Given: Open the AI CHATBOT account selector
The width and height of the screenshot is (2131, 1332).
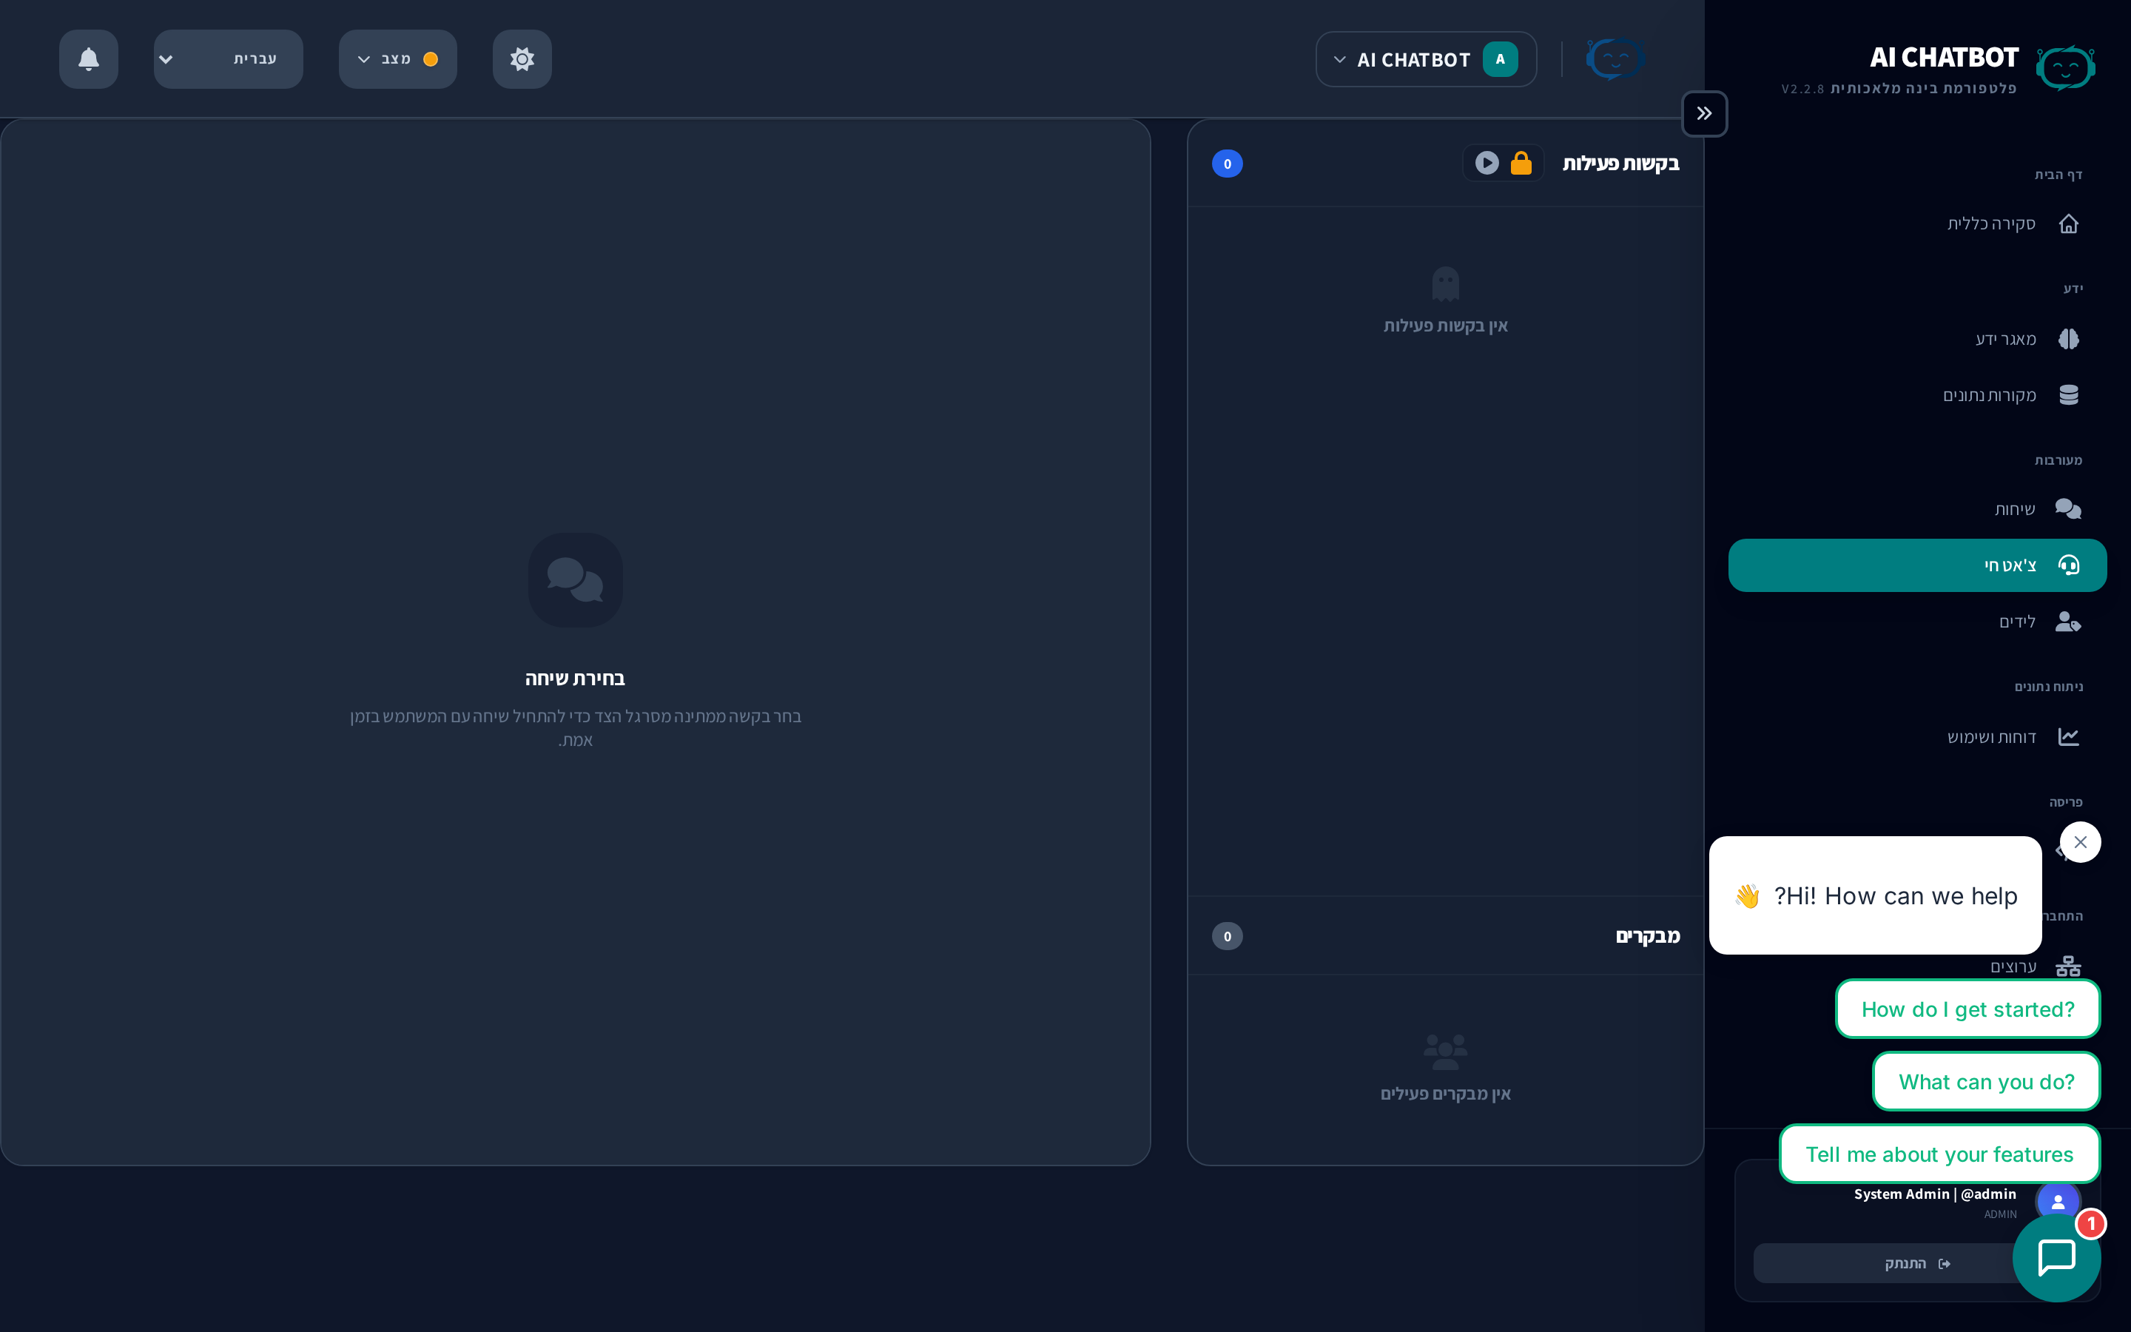Looking at the screenshot, I should click(x=1426, y=59).
